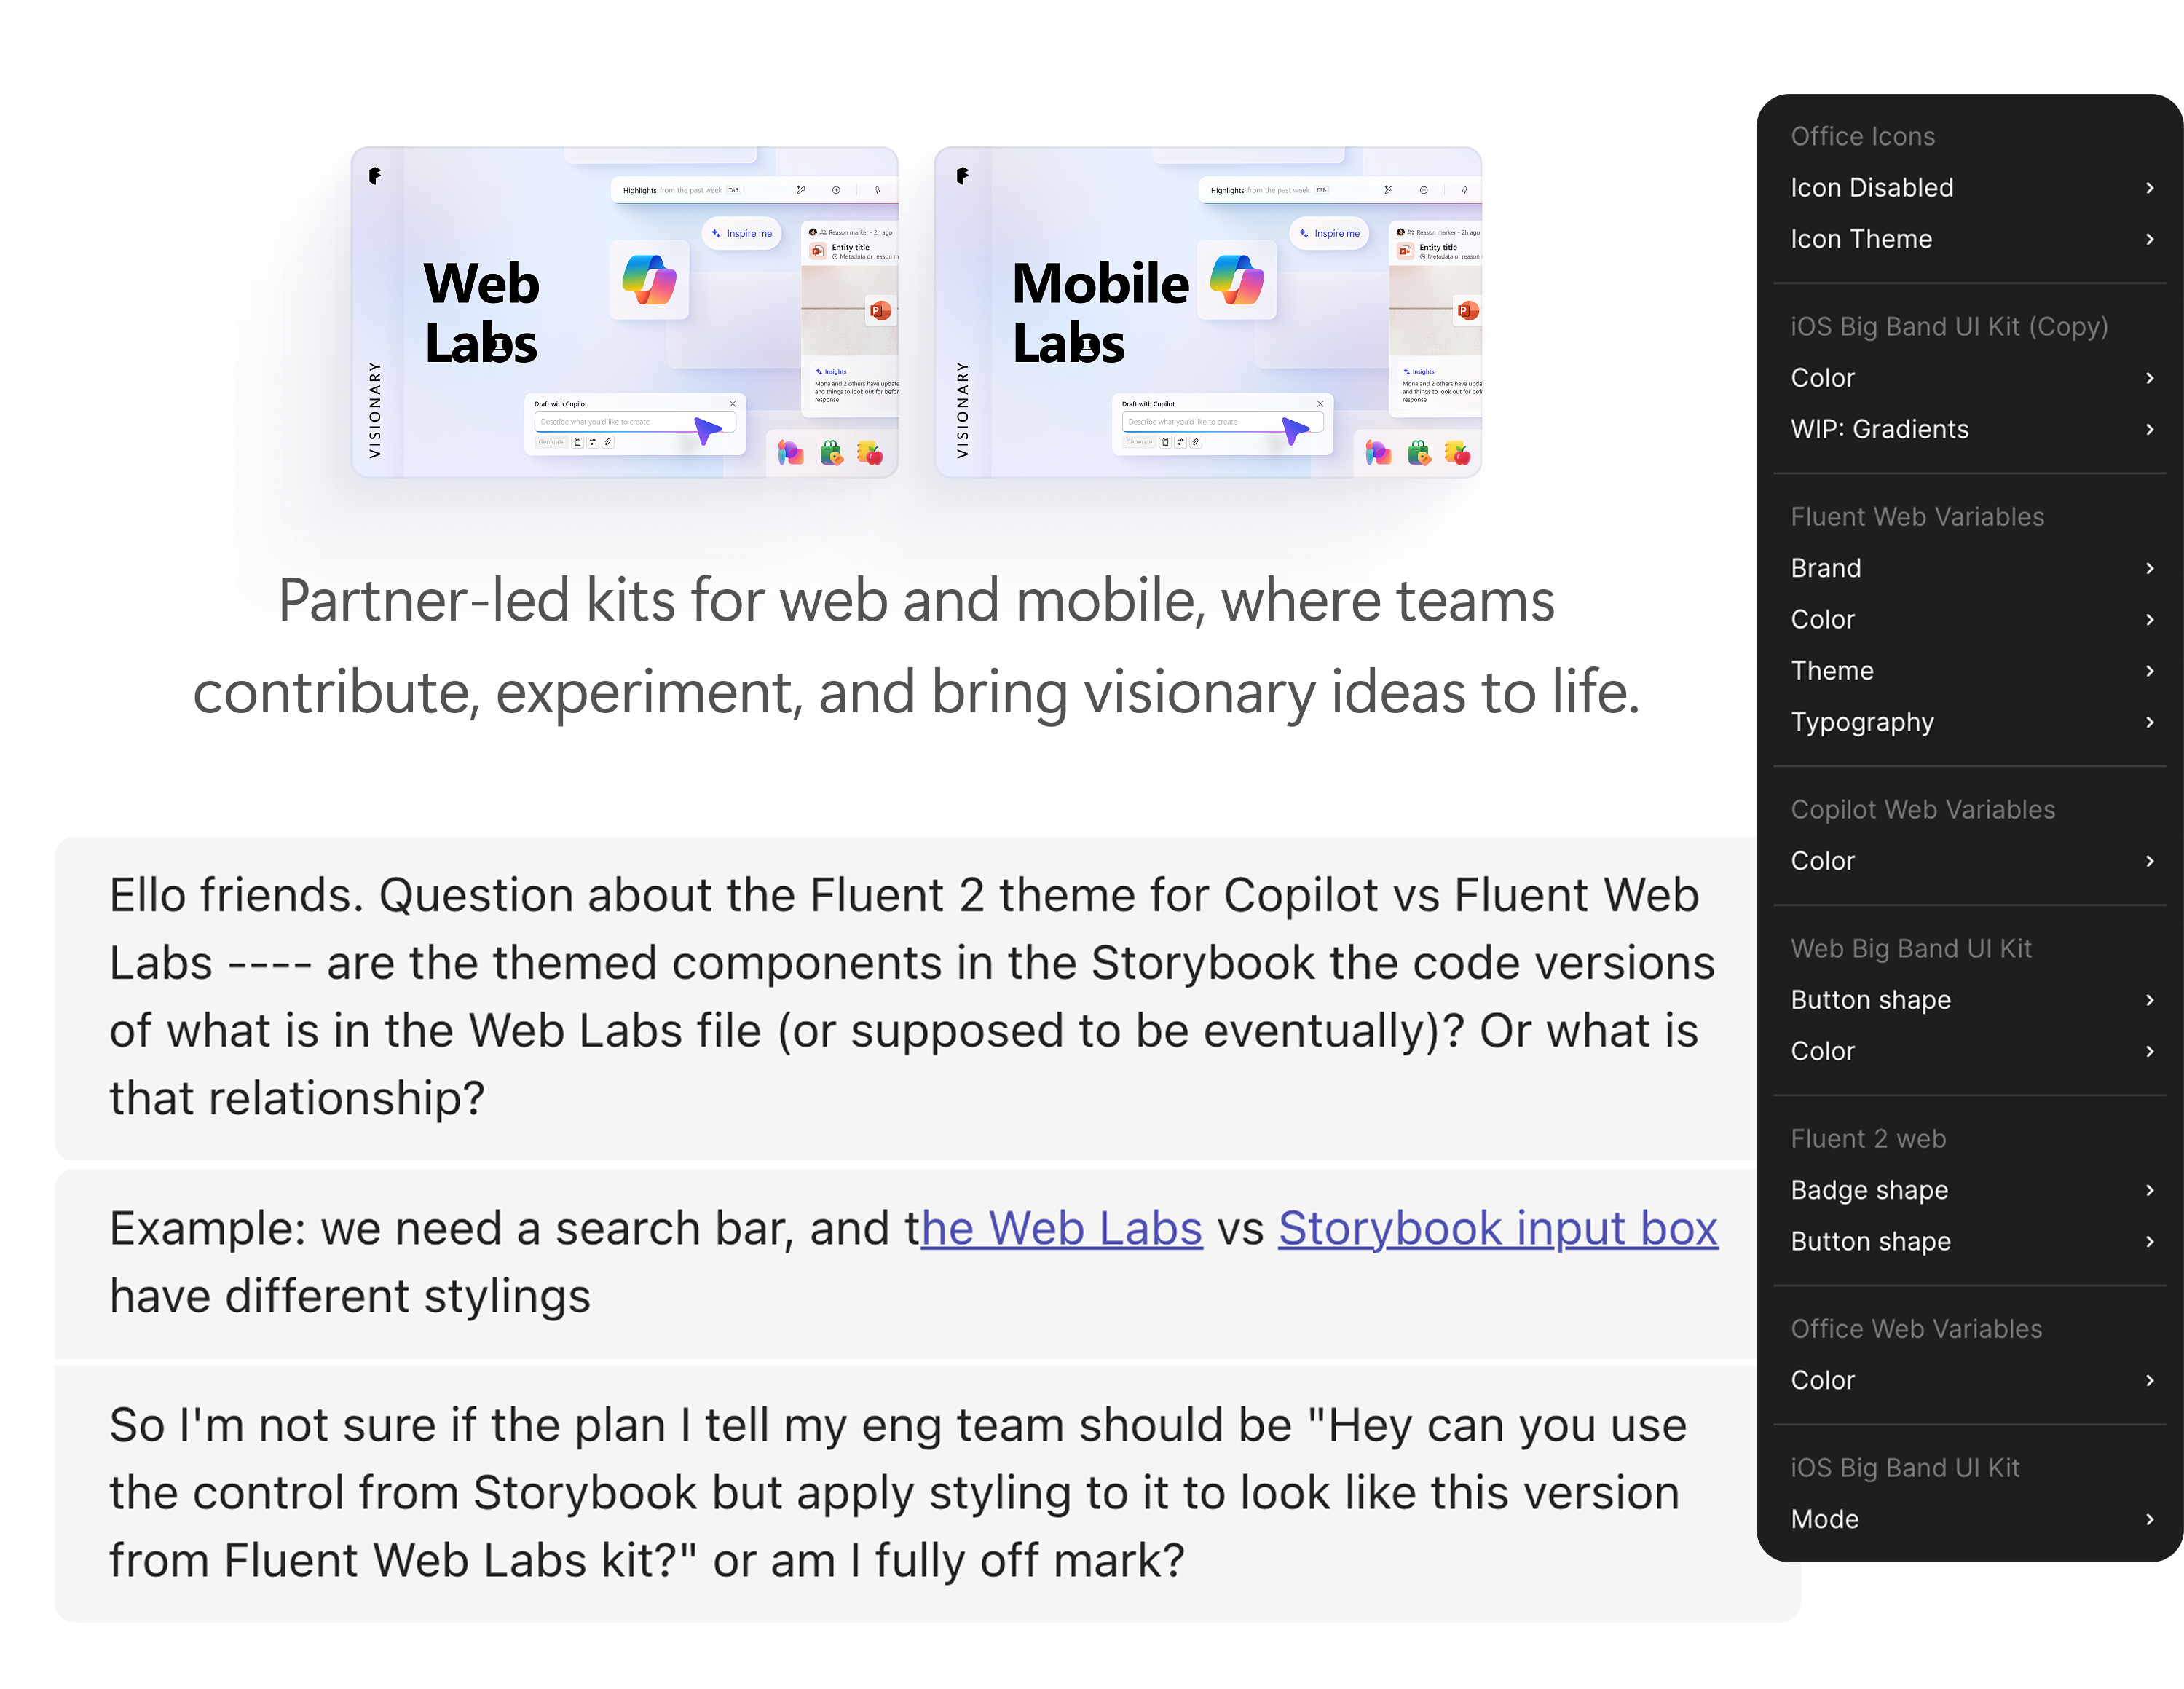The width and height of the screenshot is (2184, 1689).
Task: Click the 'Copilot Web Variables' section header
Action: [x=1923, y=810]
